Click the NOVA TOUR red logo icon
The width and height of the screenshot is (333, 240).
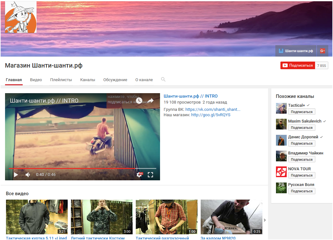point(281,172)
